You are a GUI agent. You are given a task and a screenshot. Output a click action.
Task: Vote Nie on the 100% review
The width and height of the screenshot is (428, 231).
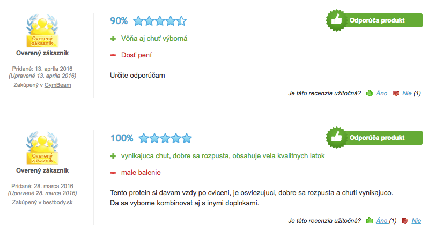coord(416,220)
